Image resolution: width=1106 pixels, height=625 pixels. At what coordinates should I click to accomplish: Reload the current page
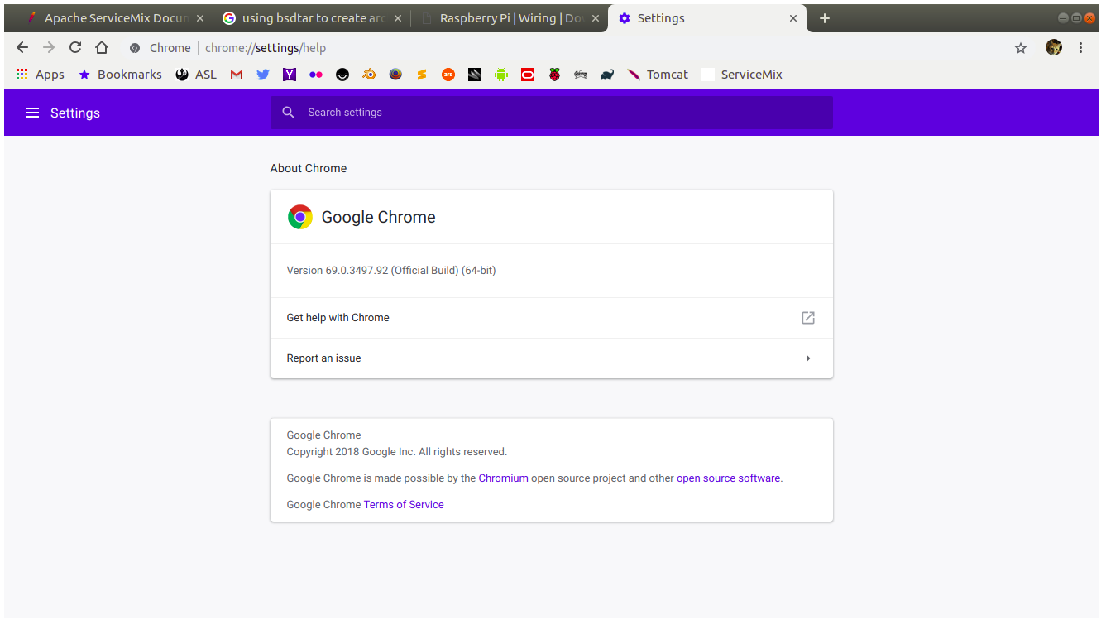pyautogui.click(x=75, y=48)
